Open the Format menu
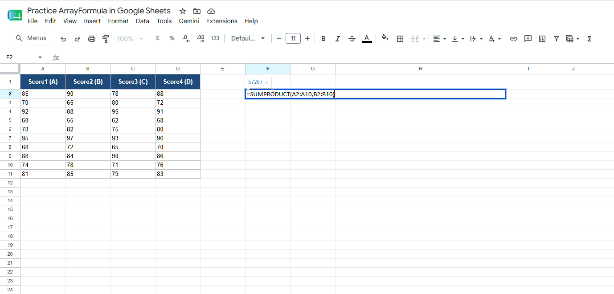 pos(118,21)
